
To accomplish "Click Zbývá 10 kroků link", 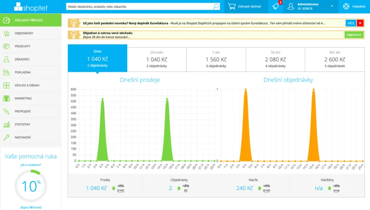I will 31,207.
